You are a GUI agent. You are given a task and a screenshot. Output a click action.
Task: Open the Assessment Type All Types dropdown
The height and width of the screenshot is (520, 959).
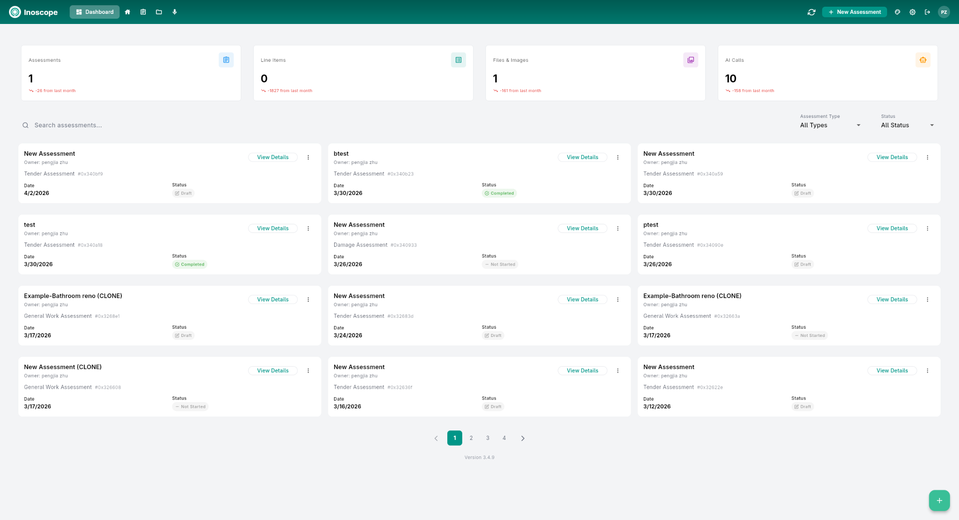point(829,125)
